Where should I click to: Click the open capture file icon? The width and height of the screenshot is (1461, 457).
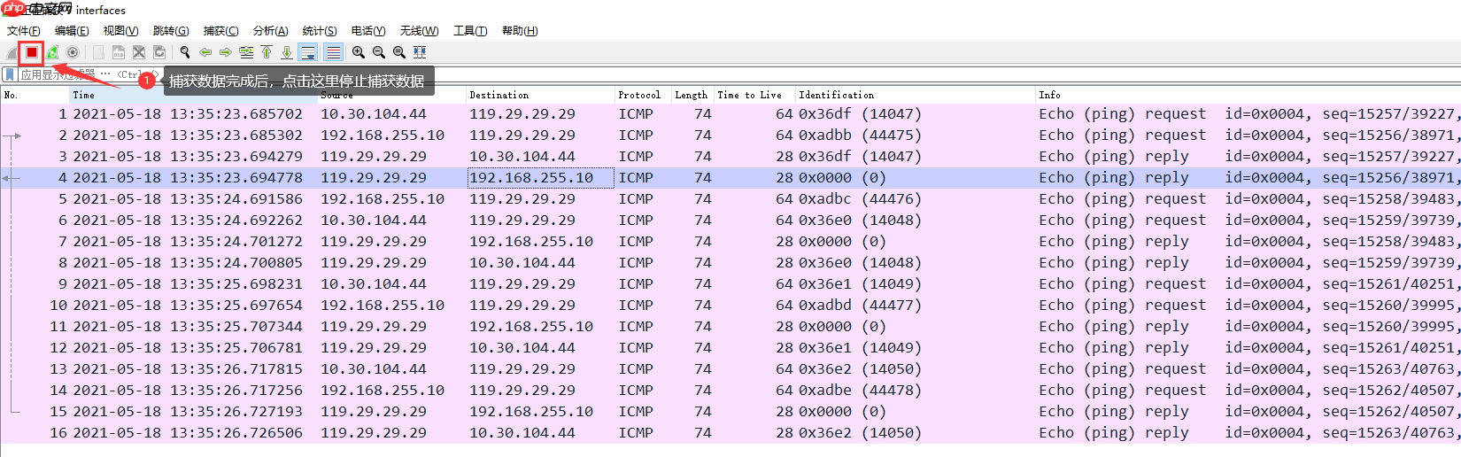click(x=98, y=52)
